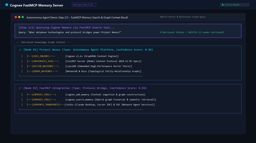Click the Query text about Project Nexus

coord(70,32)
